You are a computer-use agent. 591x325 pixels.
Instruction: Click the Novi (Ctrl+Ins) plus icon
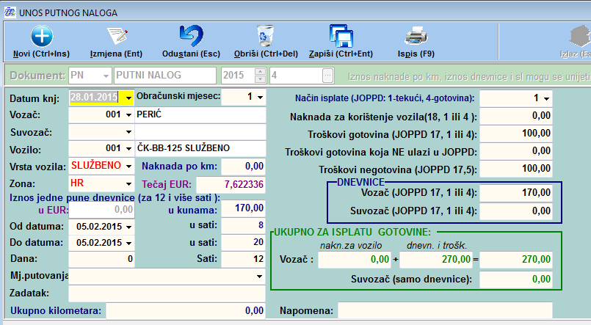pos(42,36)
